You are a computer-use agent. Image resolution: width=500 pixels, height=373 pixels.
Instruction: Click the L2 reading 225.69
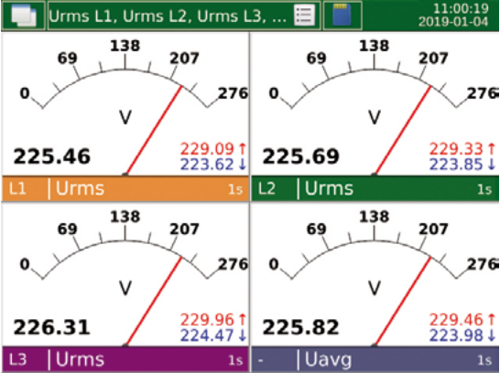(300, 156)
